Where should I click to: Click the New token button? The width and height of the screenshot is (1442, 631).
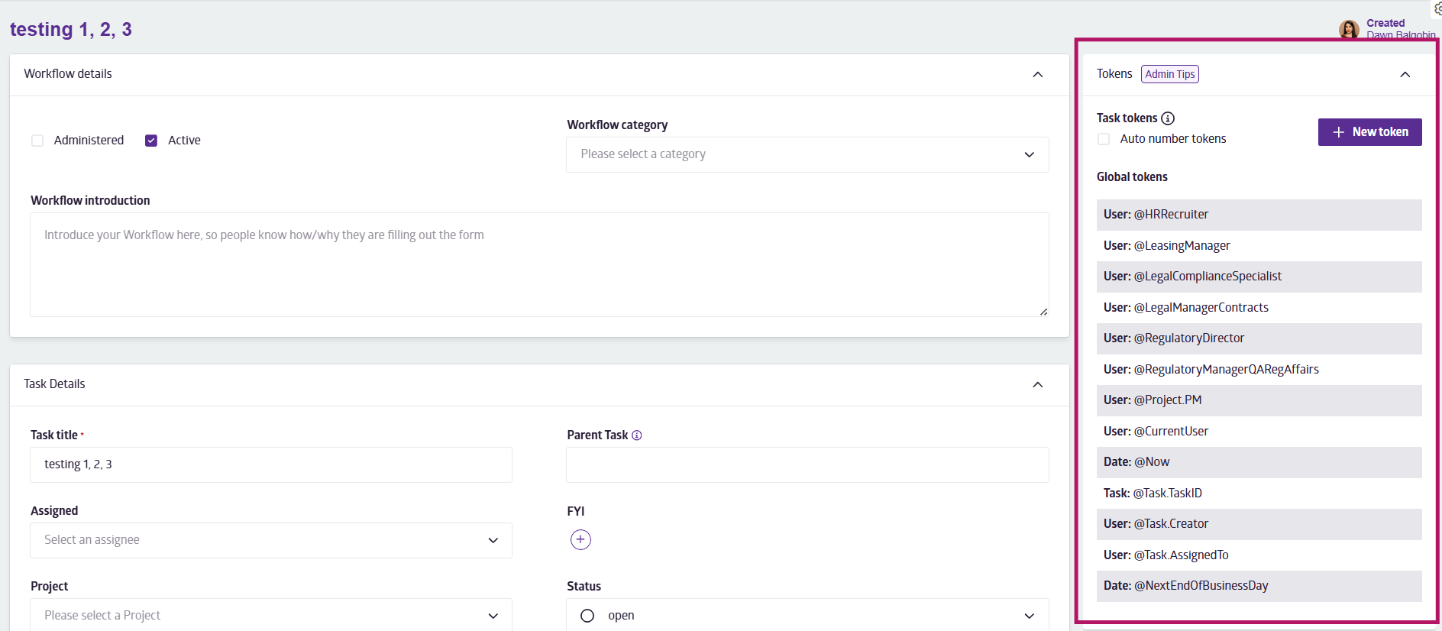point(1369,132)
